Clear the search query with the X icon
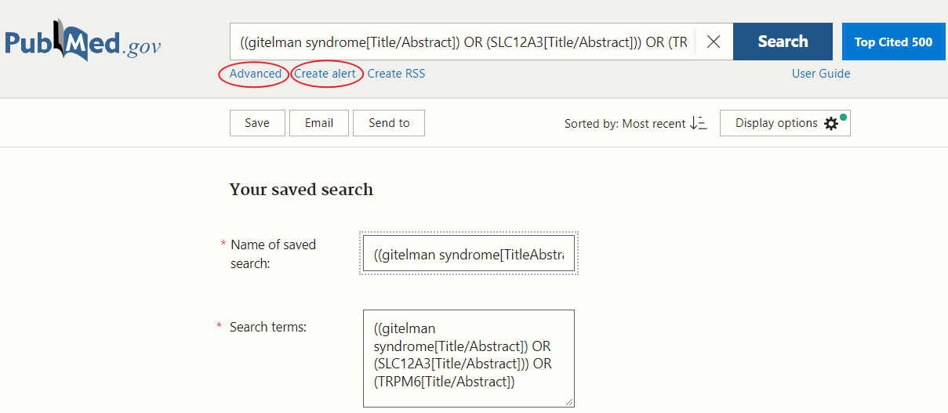The image size is (948, 413). pos(713,42)
